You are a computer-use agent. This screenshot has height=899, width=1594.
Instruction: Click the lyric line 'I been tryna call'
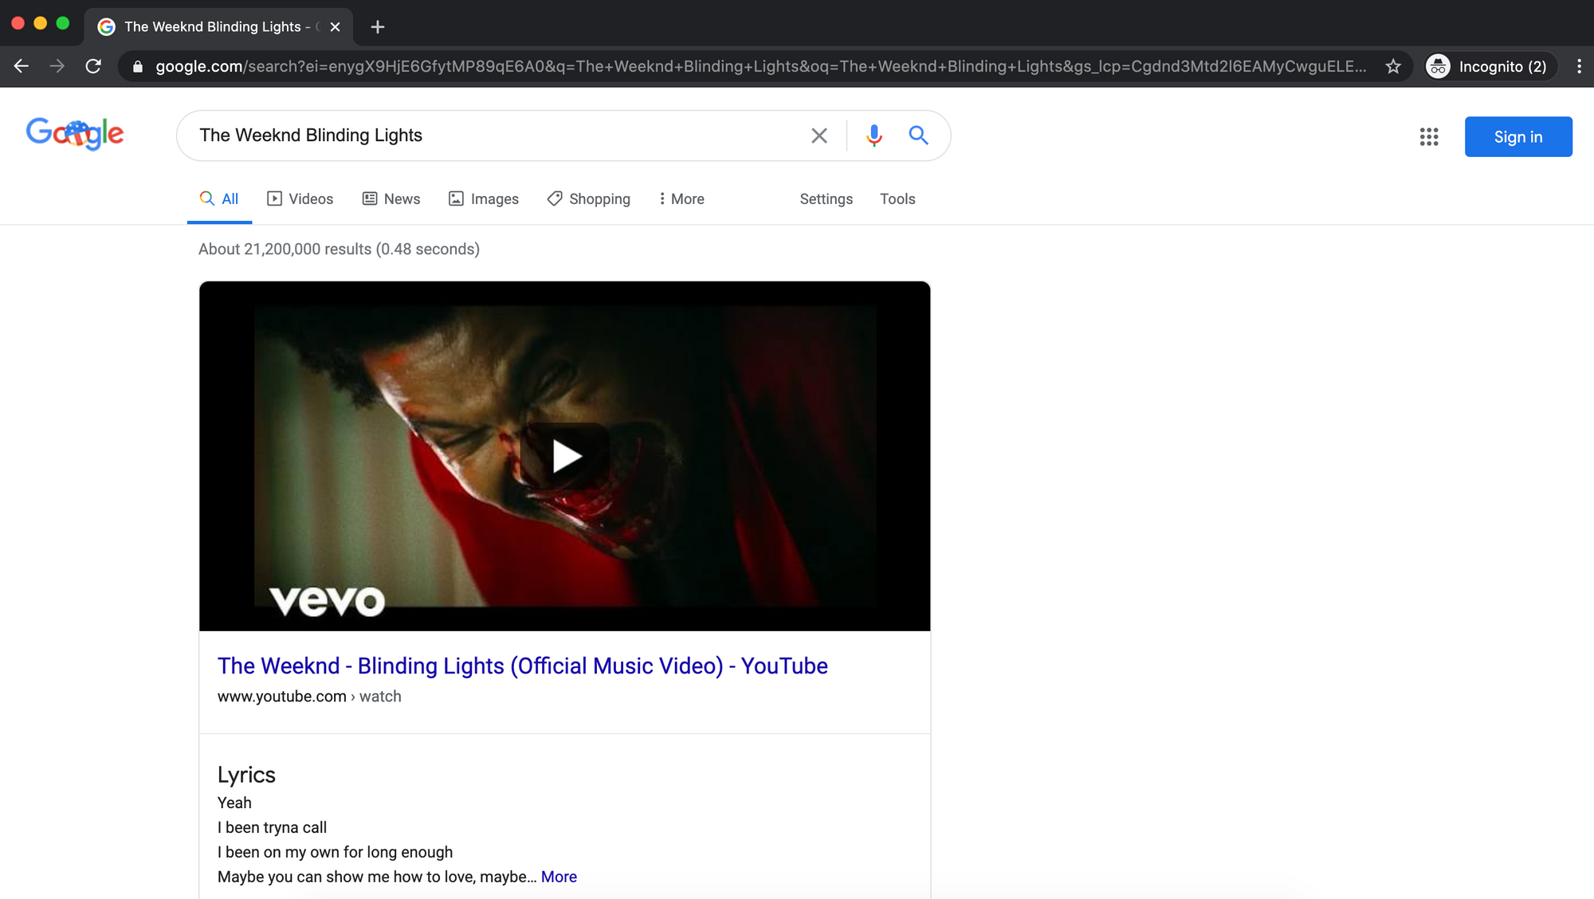pos(272,827)
